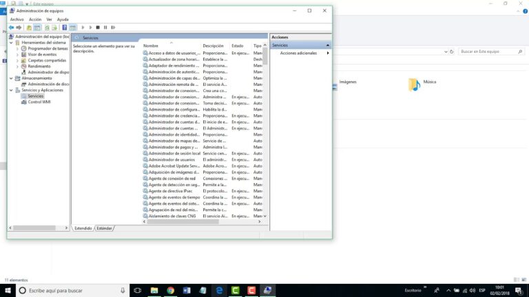The image size is (529, 297).
Task: Open the Acción menu
Action: (35, 19)
